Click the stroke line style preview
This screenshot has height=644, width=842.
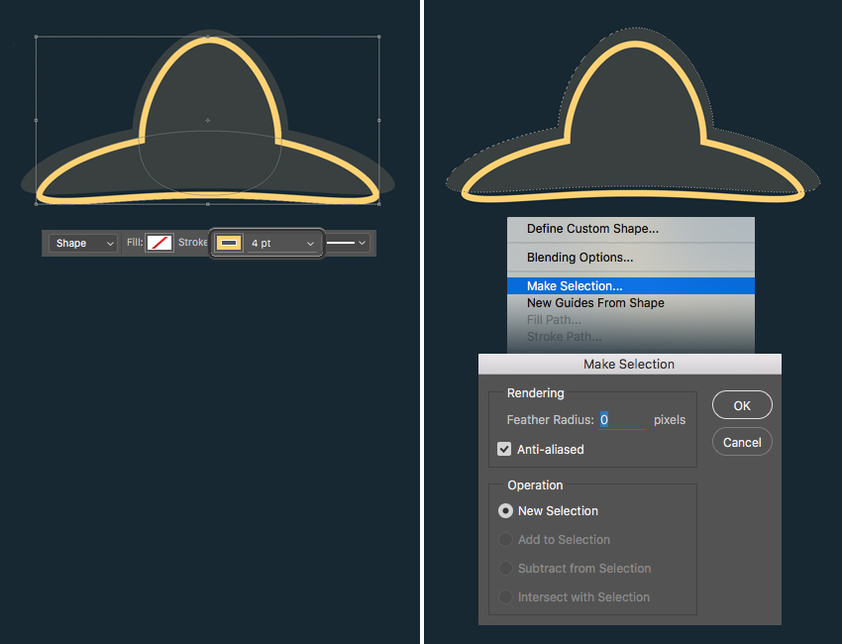(341, 242)
